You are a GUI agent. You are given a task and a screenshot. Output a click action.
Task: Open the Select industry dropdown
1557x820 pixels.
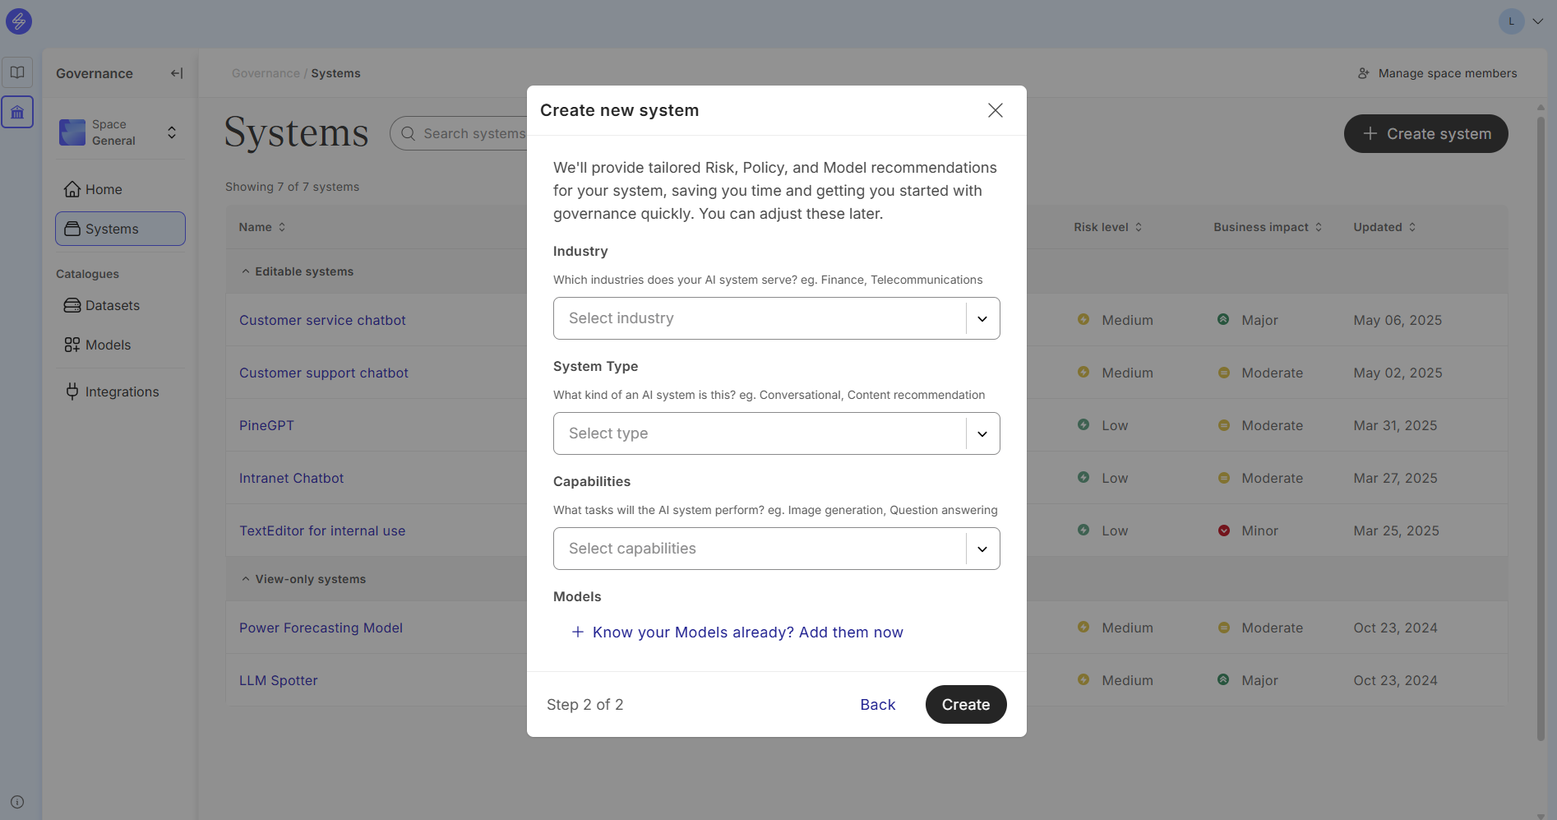click(776, 318)
